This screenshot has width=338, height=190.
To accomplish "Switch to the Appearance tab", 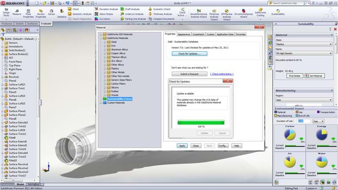I will coord(184,34).
